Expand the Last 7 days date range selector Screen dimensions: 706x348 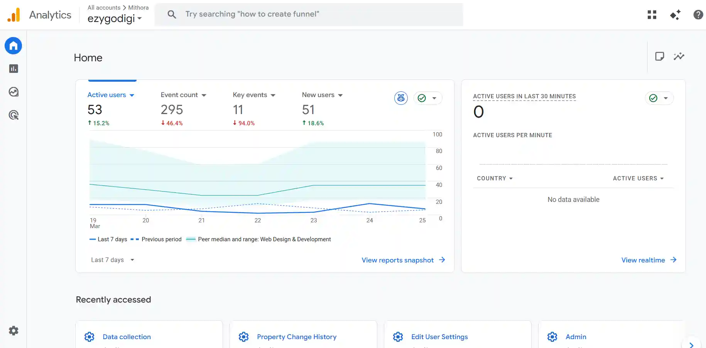click(112, 260)
